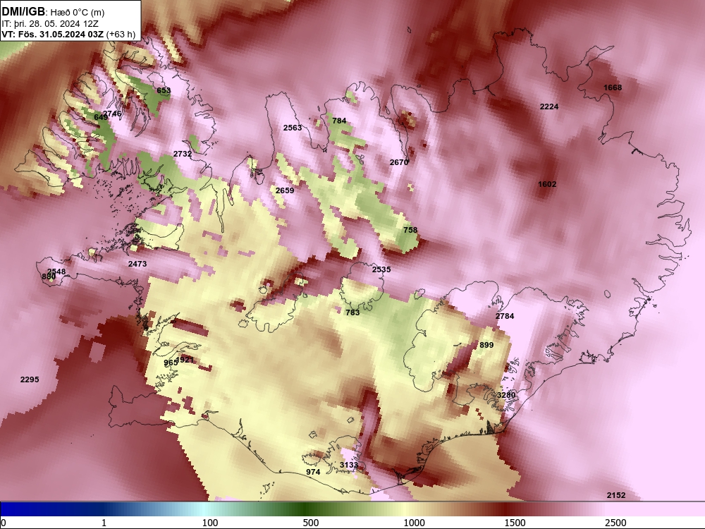Click the 2732 map value
The height and width of the screenshot is (529, 705).
click(183, 154)
